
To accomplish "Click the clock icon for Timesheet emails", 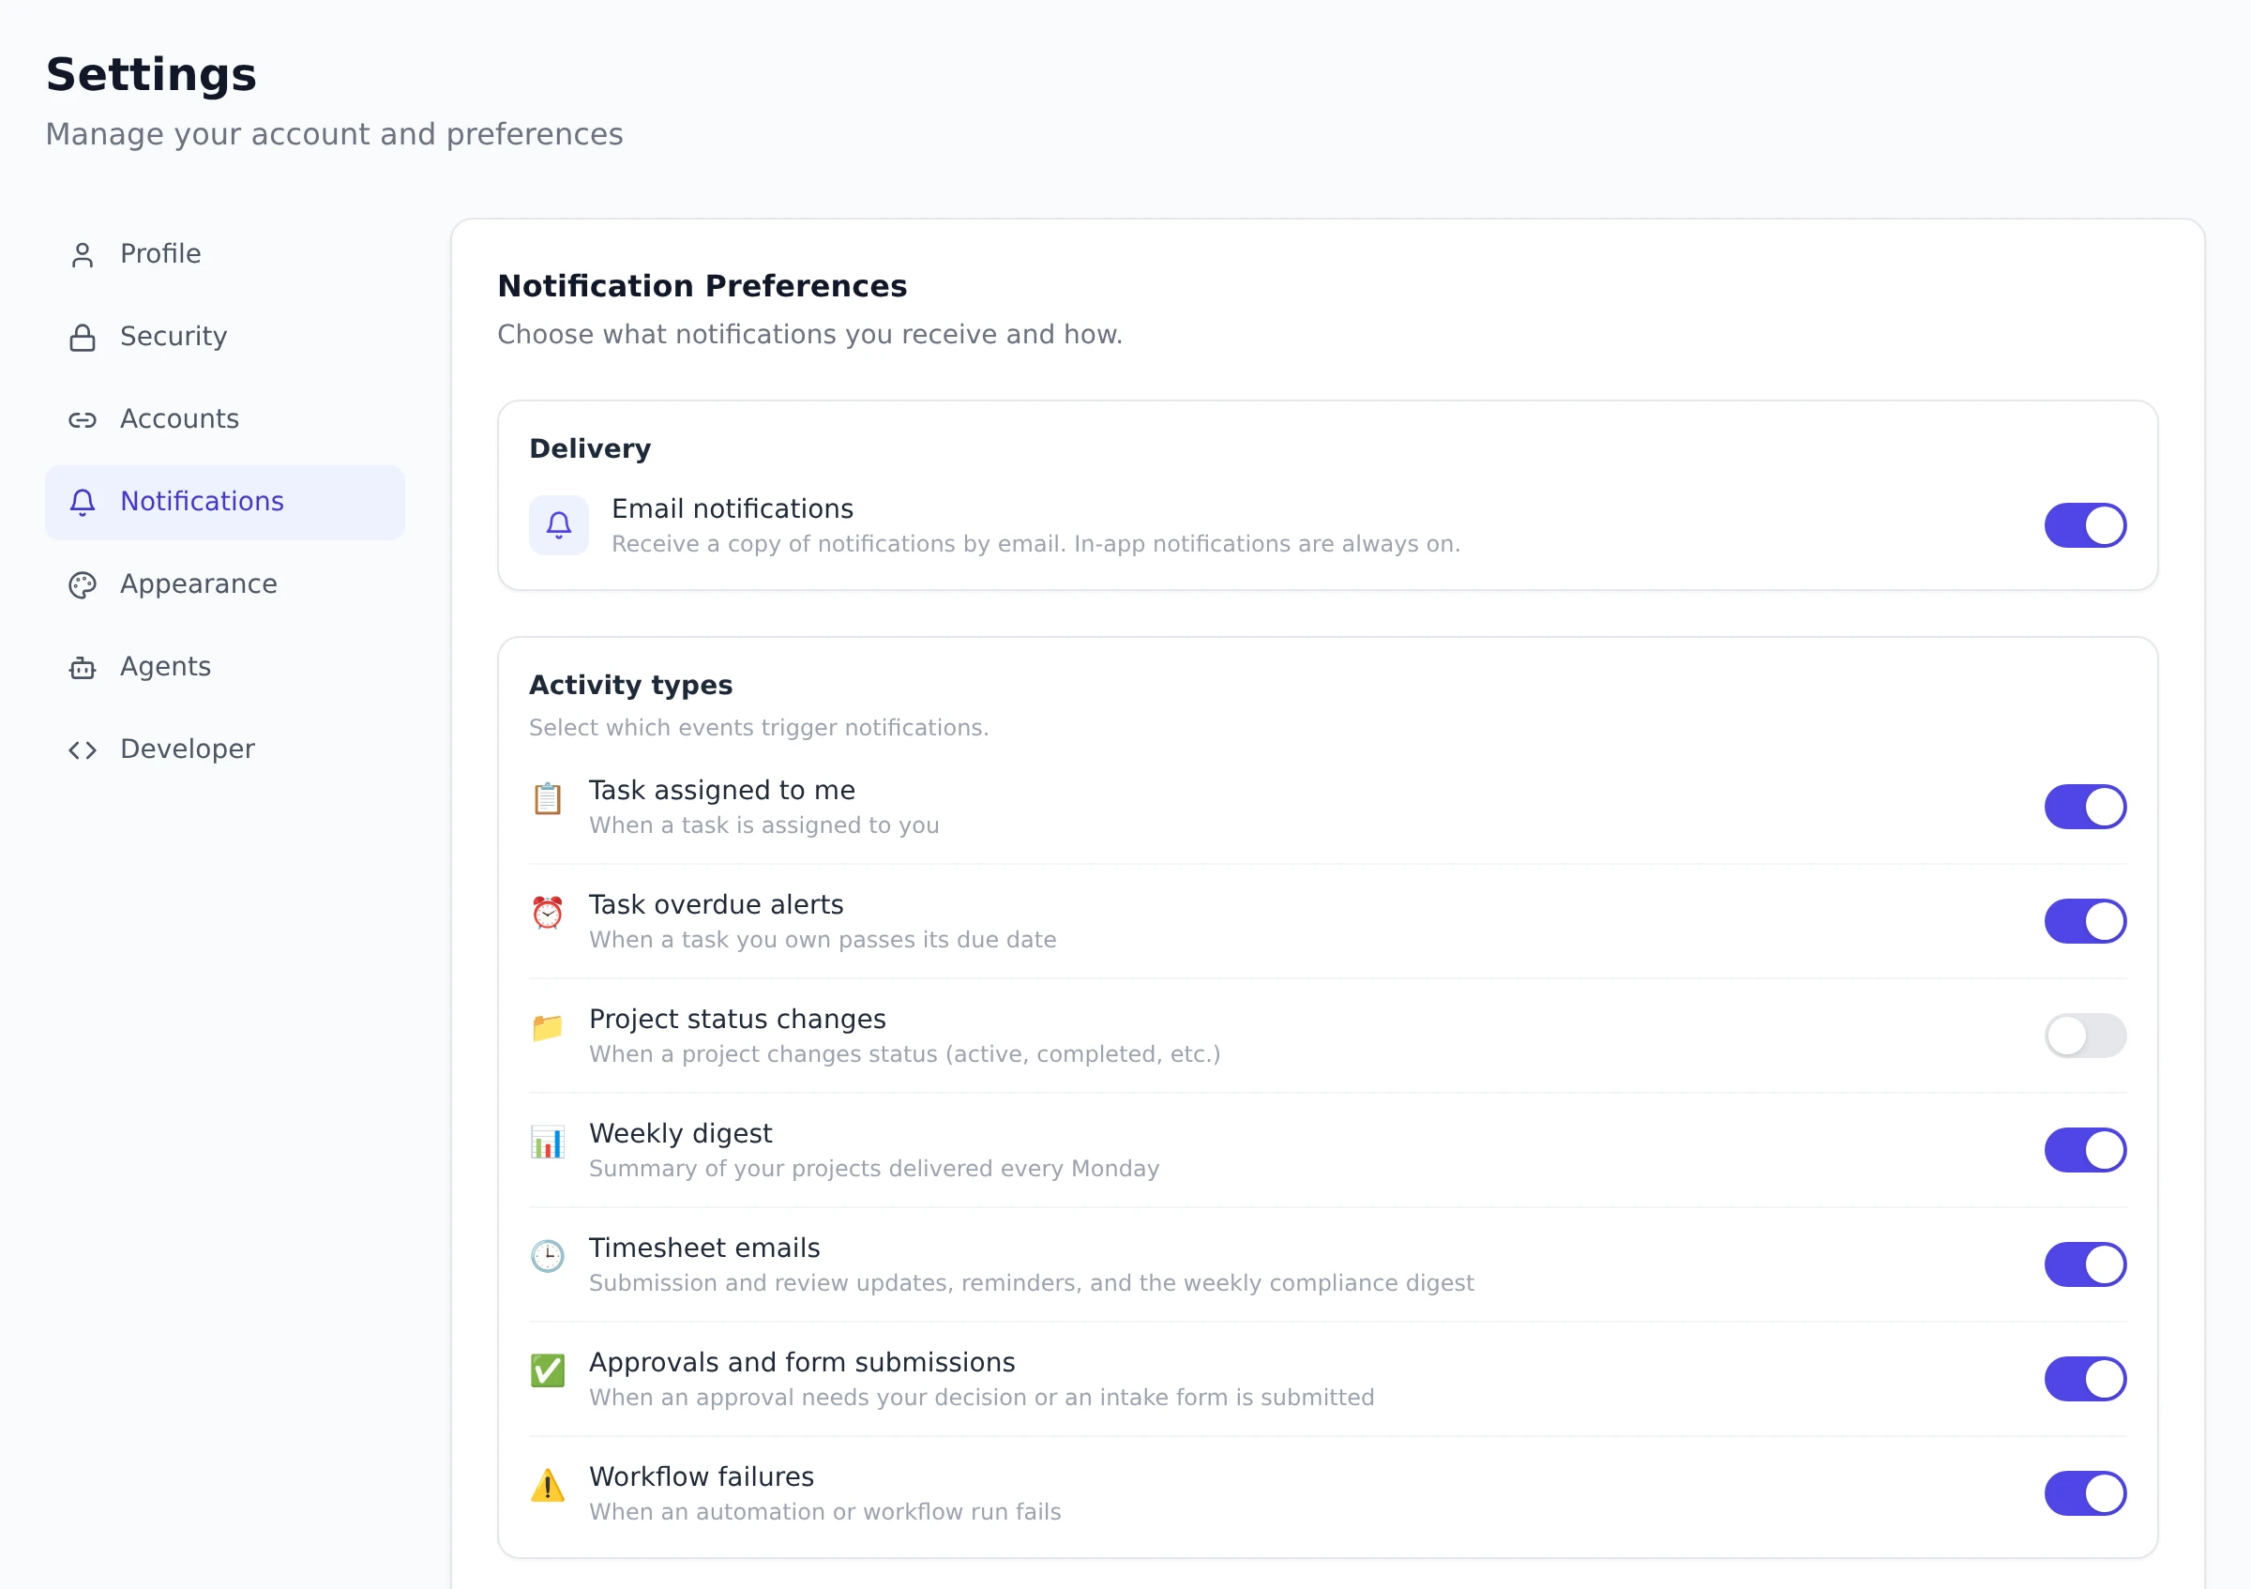I will coord(547,1256).
